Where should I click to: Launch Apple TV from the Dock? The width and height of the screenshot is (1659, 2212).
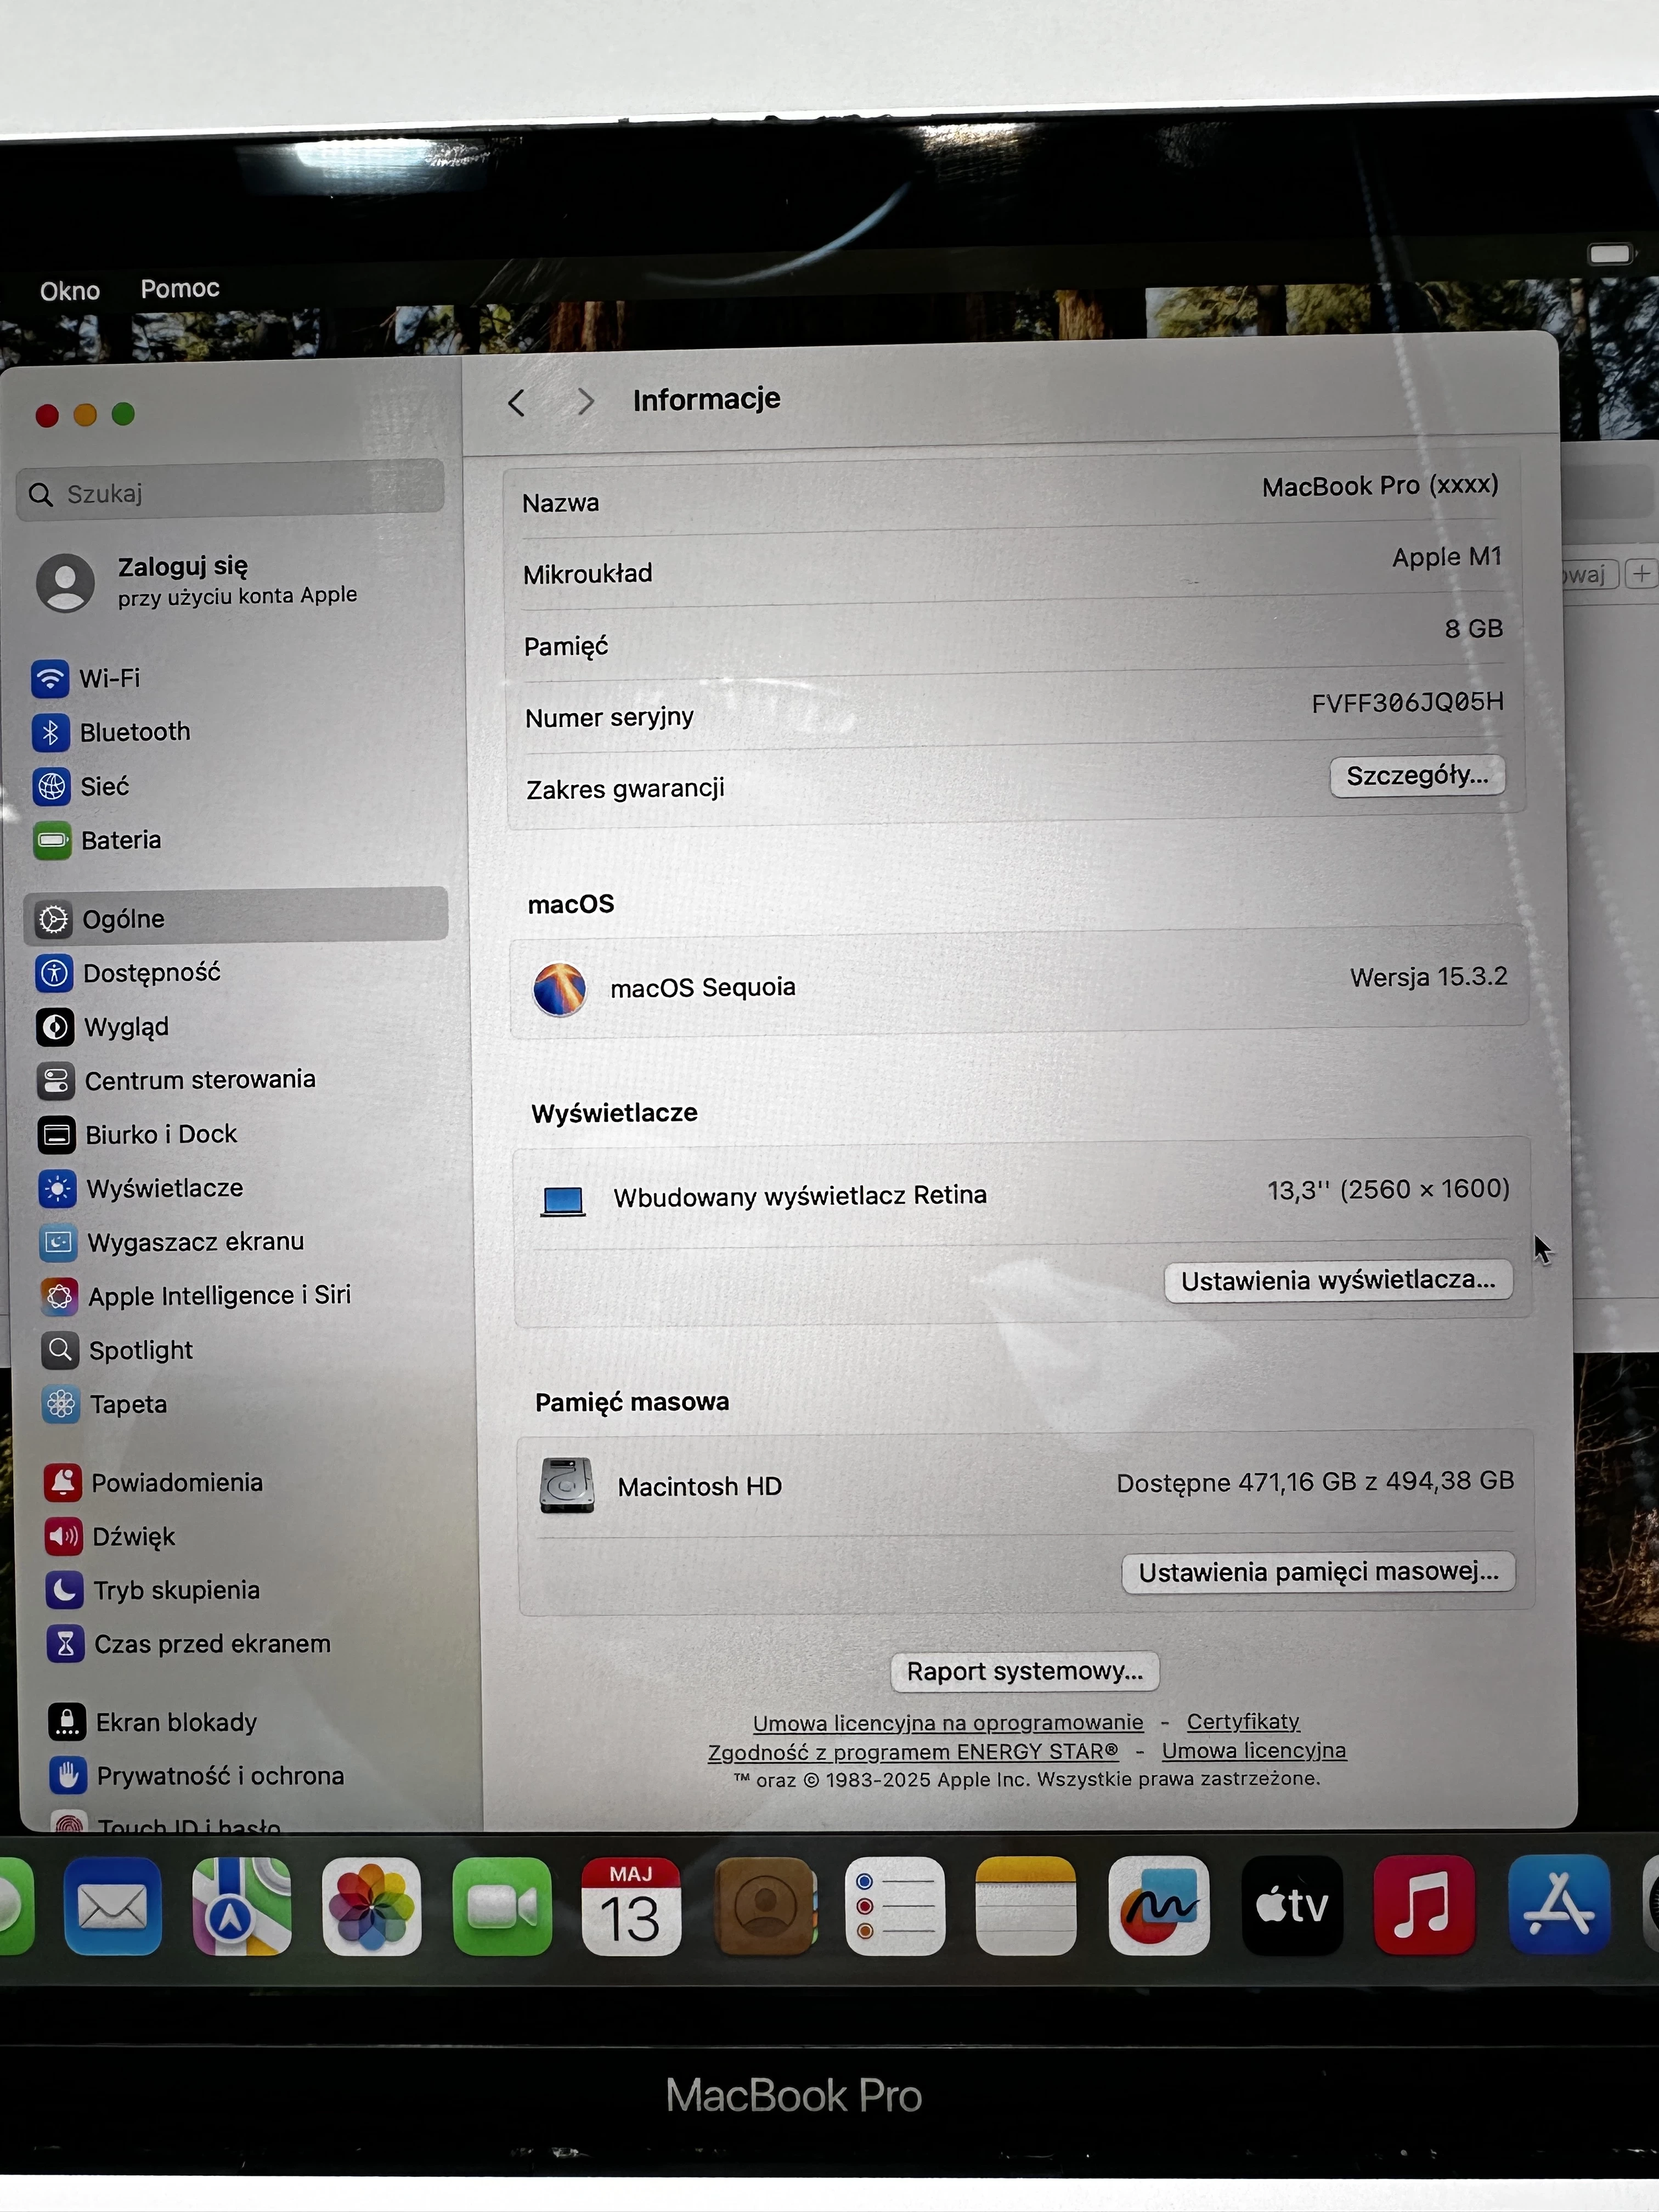[1292, 1905]
